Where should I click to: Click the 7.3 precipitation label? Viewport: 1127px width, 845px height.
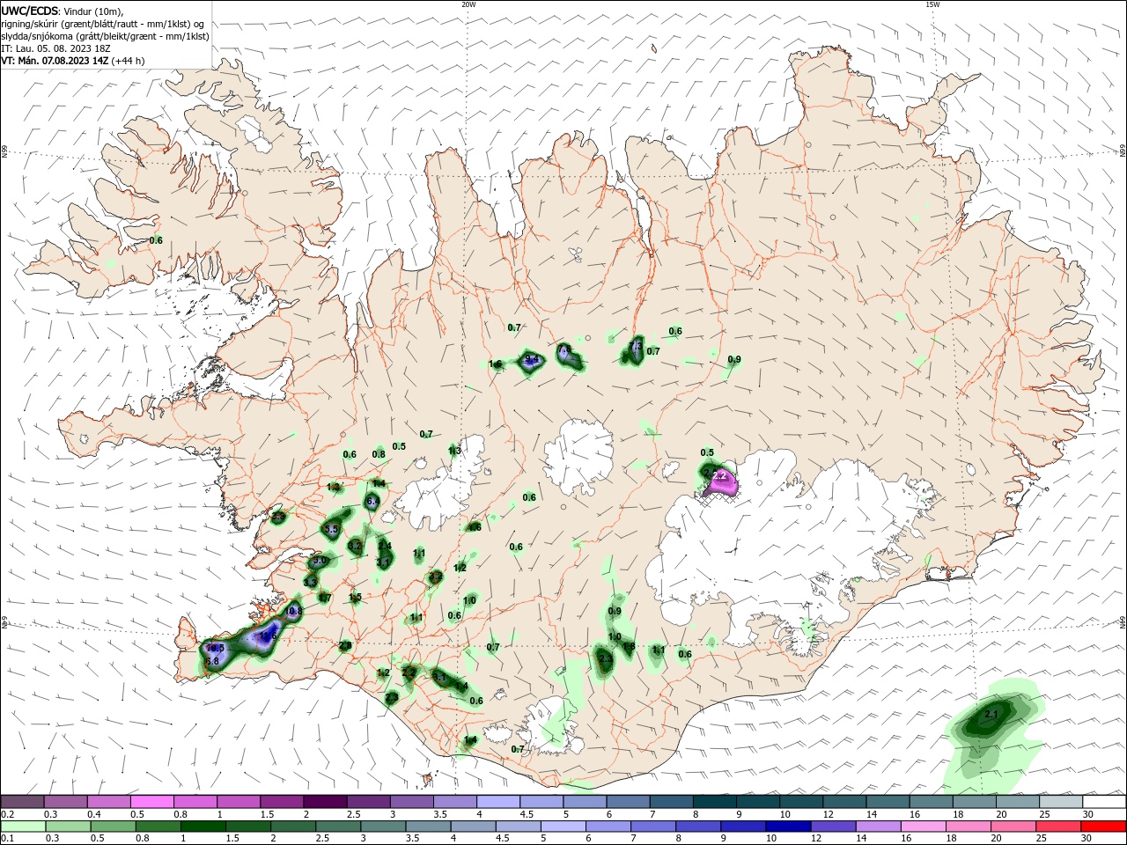pyautogui.click(x=636, y=347)
